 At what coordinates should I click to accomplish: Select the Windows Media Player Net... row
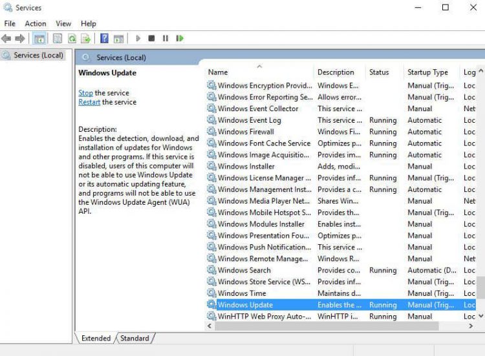pyautogui.click(x=341, y=201)
